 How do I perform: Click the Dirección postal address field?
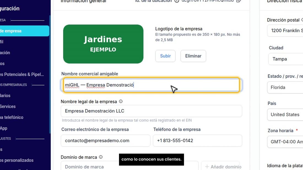(285, 31)
